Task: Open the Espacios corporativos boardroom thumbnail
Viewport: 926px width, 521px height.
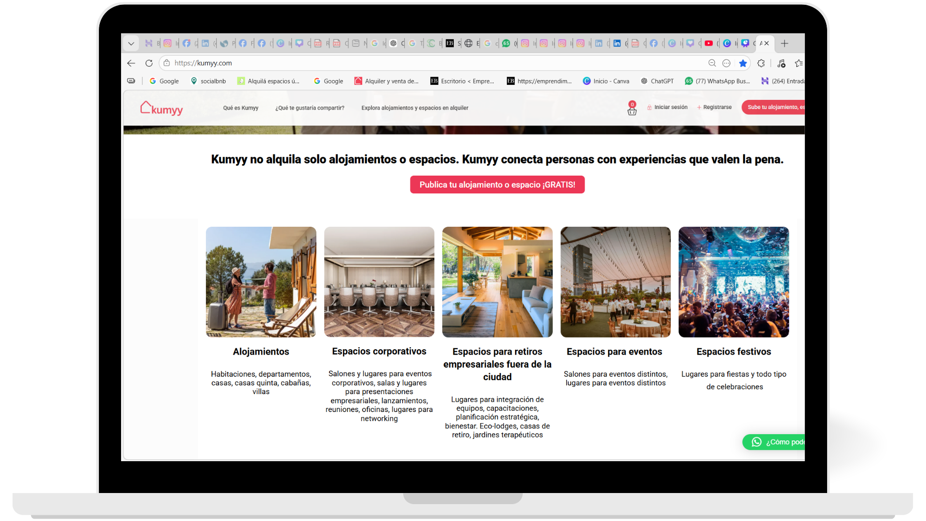Action: 379,282
